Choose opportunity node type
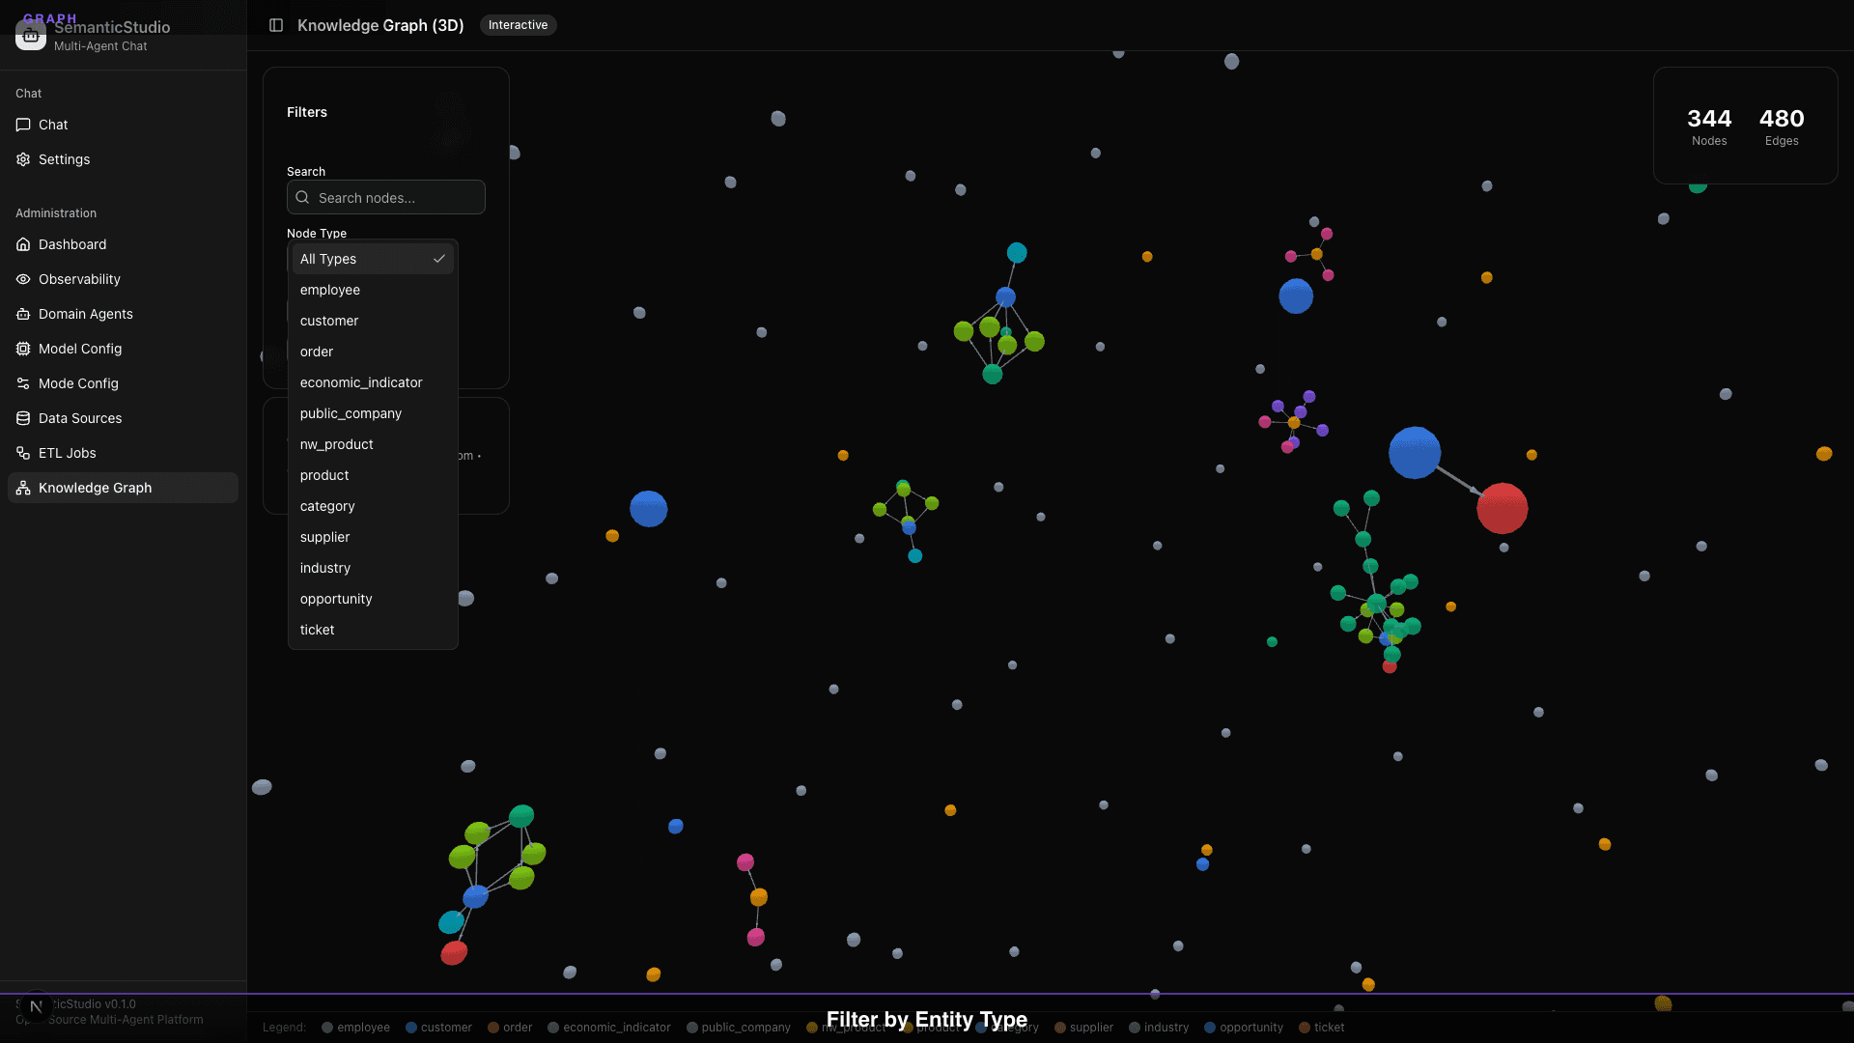The image size is (1854, 1043). pyautogui.click(x=373, y=599)
